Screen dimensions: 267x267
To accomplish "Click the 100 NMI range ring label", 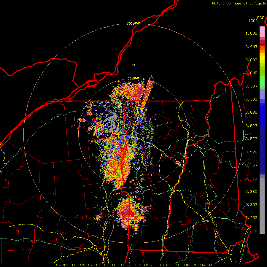I will (x=133, y=23).
